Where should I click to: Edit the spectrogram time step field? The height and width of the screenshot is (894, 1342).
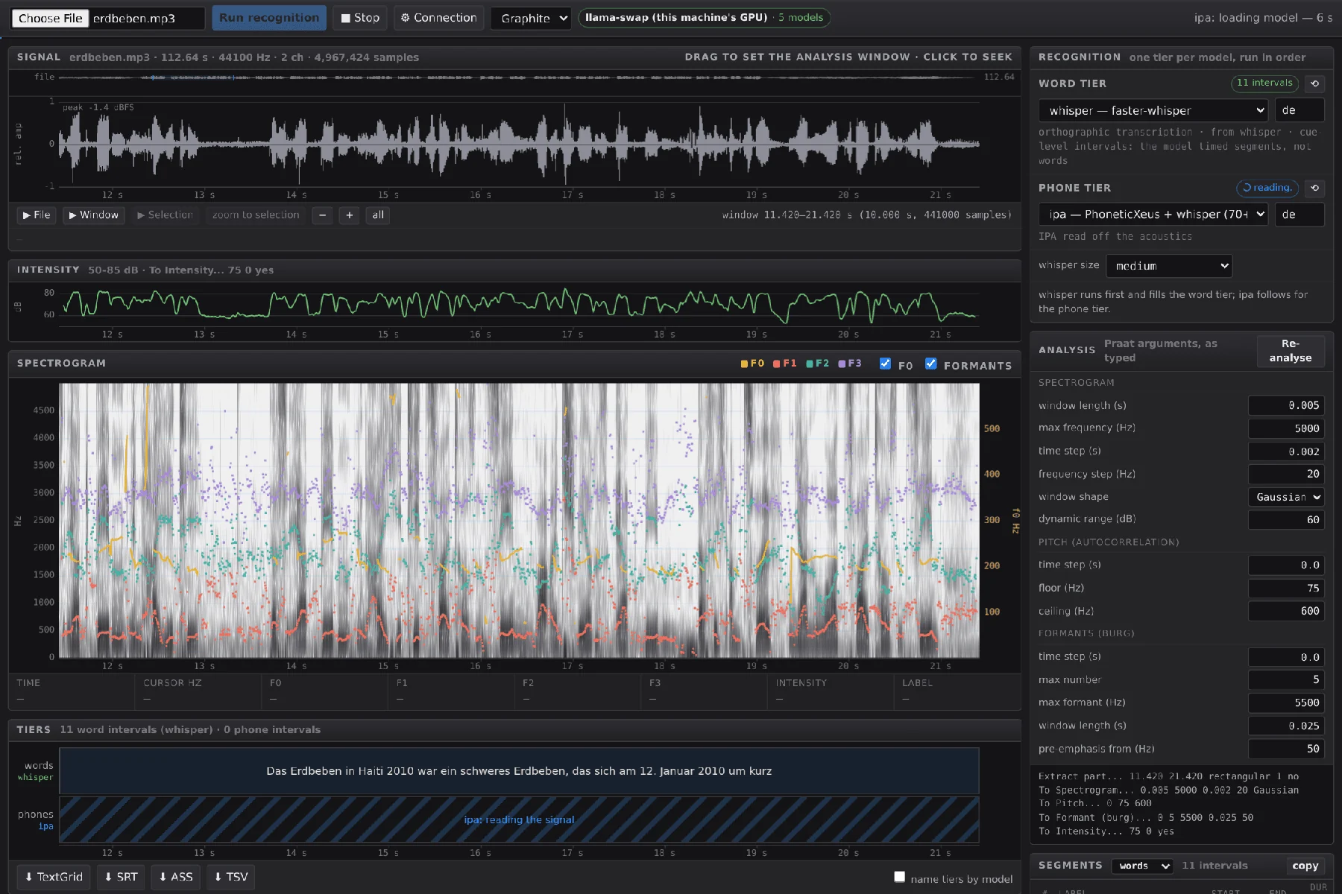pyautogui.click(x=1286, y=451)
